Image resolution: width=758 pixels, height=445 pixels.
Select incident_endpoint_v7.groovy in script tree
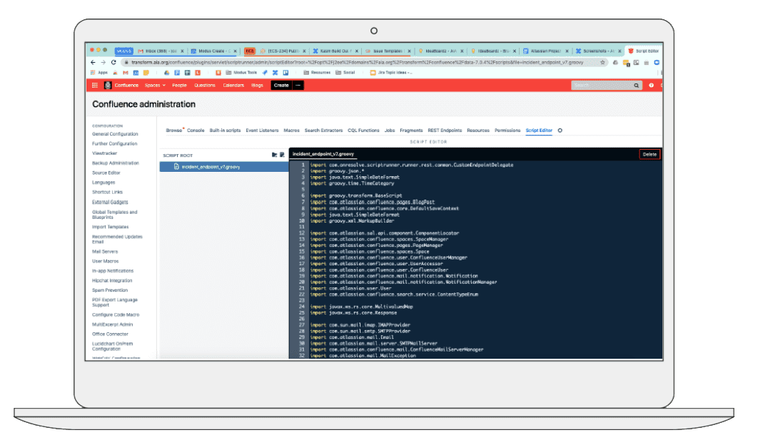(x=224, y=167)
